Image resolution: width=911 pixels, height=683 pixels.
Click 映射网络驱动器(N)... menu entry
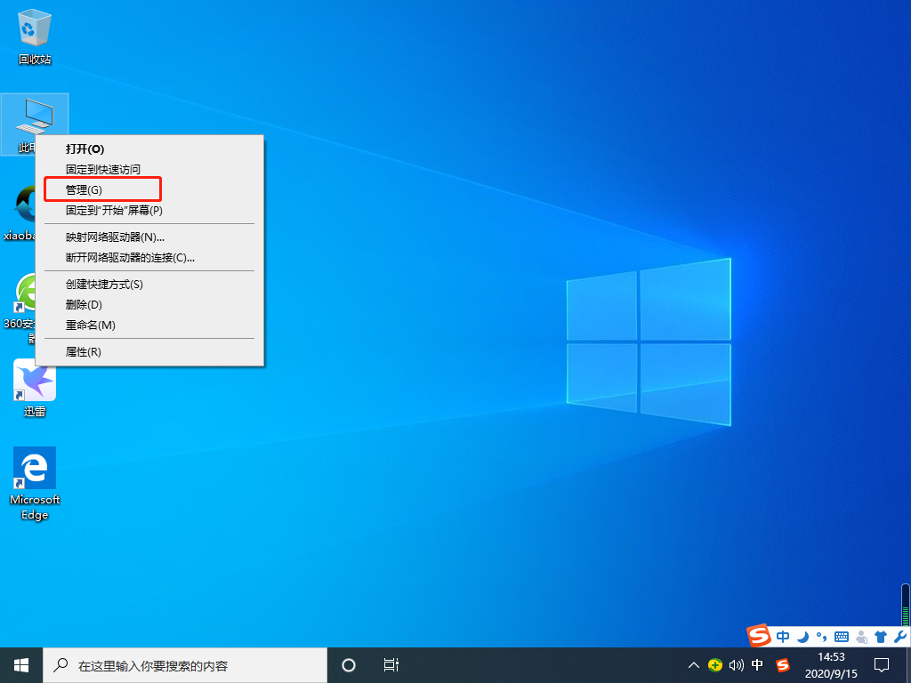[x=115, y=237]
